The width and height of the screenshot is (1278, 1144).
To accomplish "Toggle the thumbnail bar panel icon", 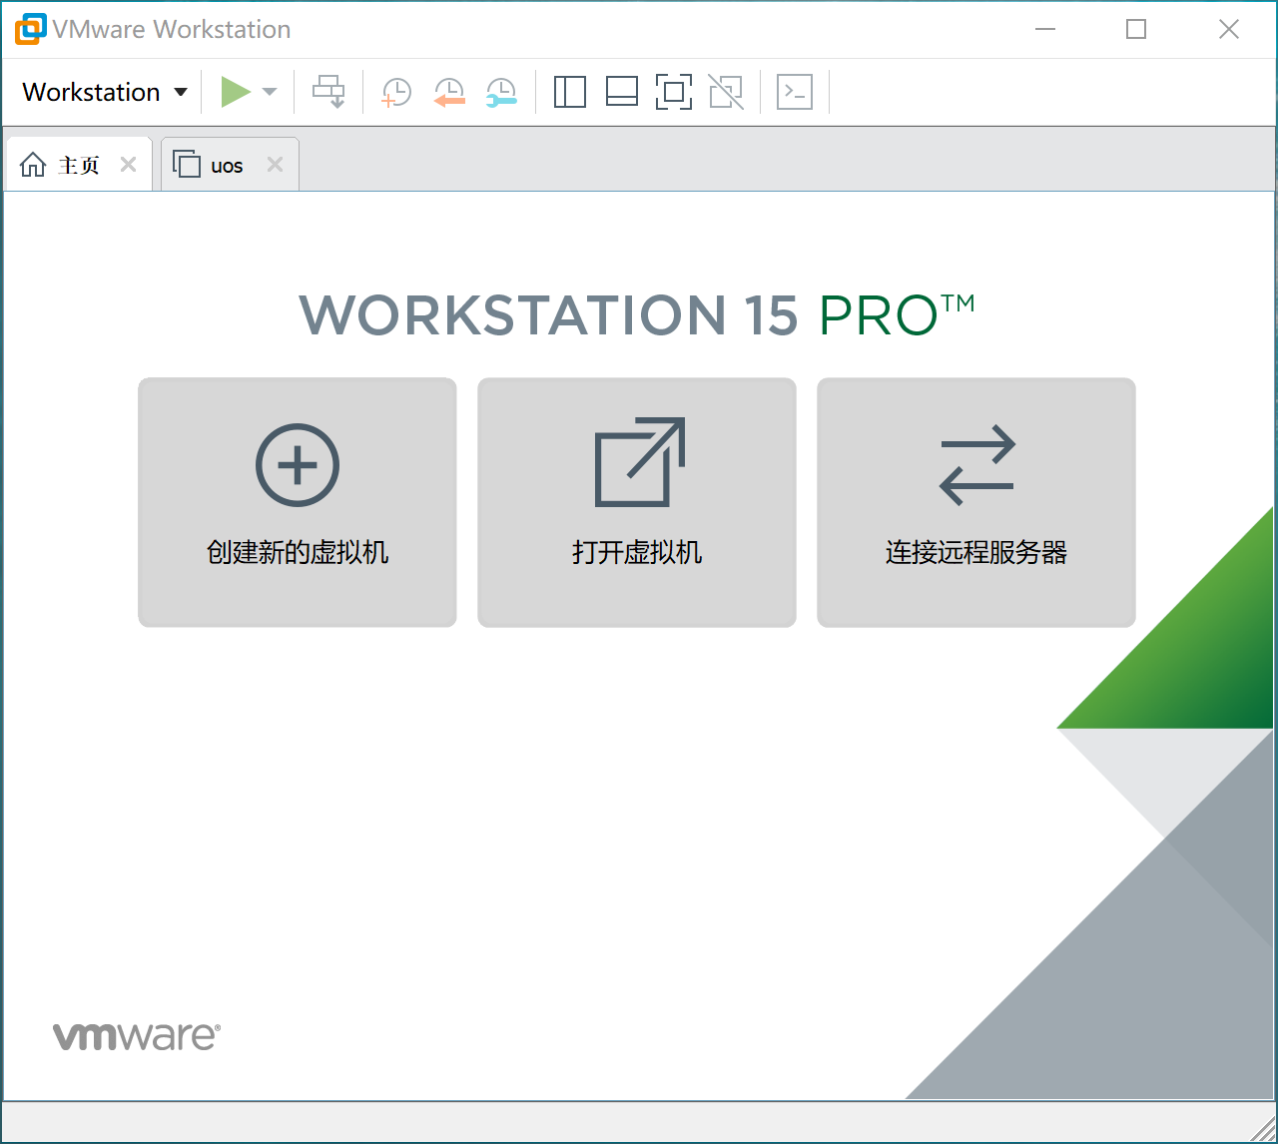I will tap(622, 92).
